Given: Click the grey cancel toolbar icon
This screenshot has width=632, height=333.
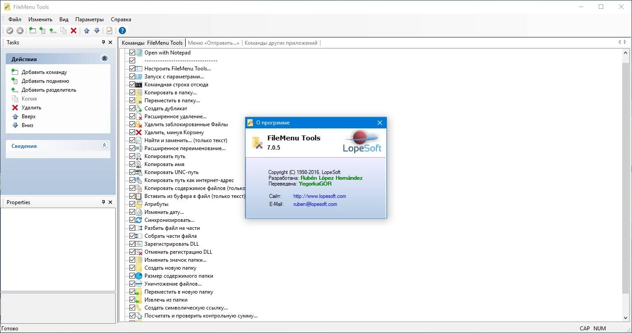Looking at the screenshot, I should [x=20, y=31].
